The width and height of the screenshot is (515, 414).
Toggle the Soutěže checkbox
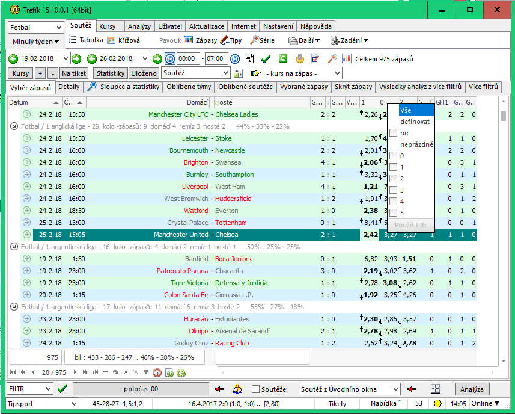click(x=255, y=389)
